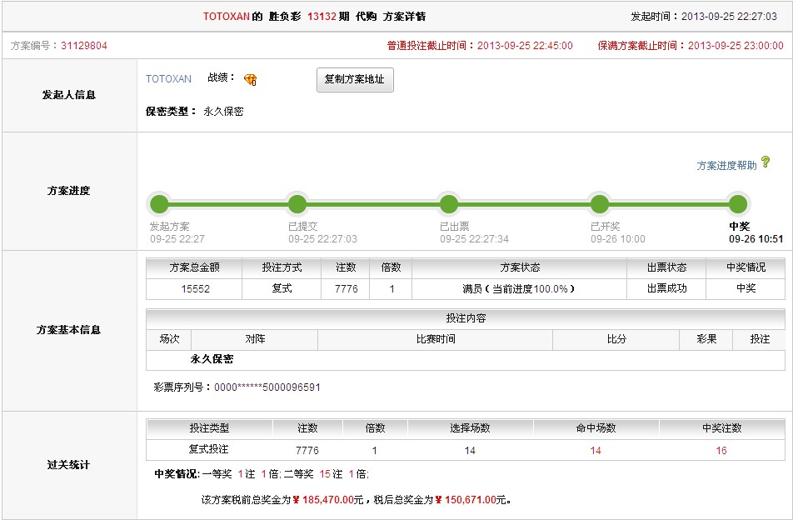Click the 已开奖 progress node
The width and height of the screenshot is (793, 520).
pyautogui.click(x=600, y=204)
